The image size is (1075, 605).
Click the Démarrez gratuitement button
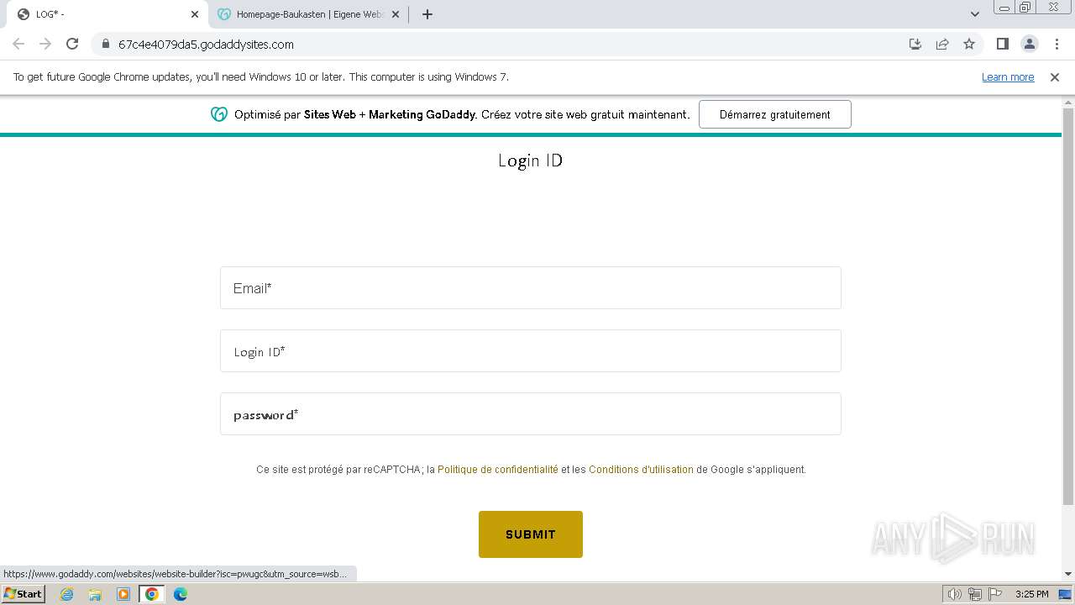pyautogui.click(x=774, y=114)
